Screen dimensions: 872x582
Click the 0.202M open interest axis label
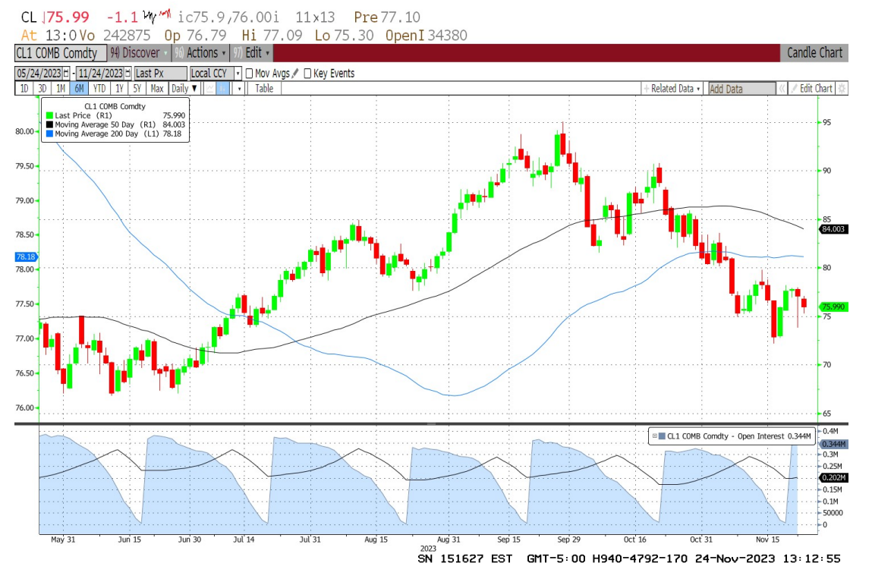(833, 477)
